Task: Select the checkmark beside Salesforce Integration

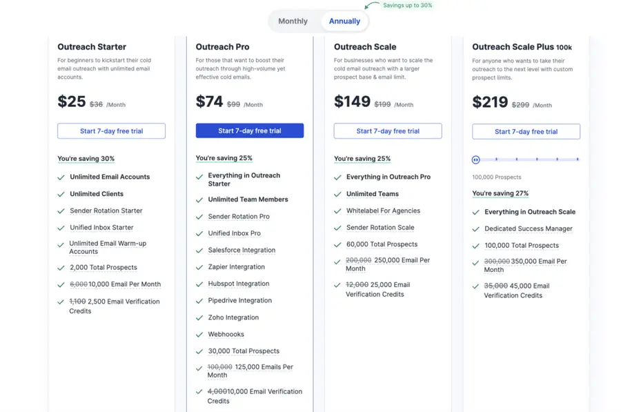Action: click(x=199, y=250)
